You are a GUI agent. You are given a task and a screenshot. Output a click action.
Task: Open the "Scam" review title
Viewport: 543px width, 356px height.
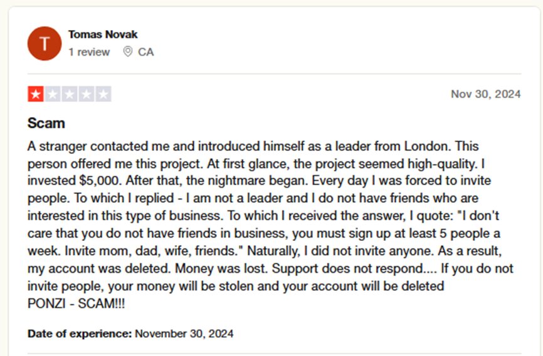(46, 123)
